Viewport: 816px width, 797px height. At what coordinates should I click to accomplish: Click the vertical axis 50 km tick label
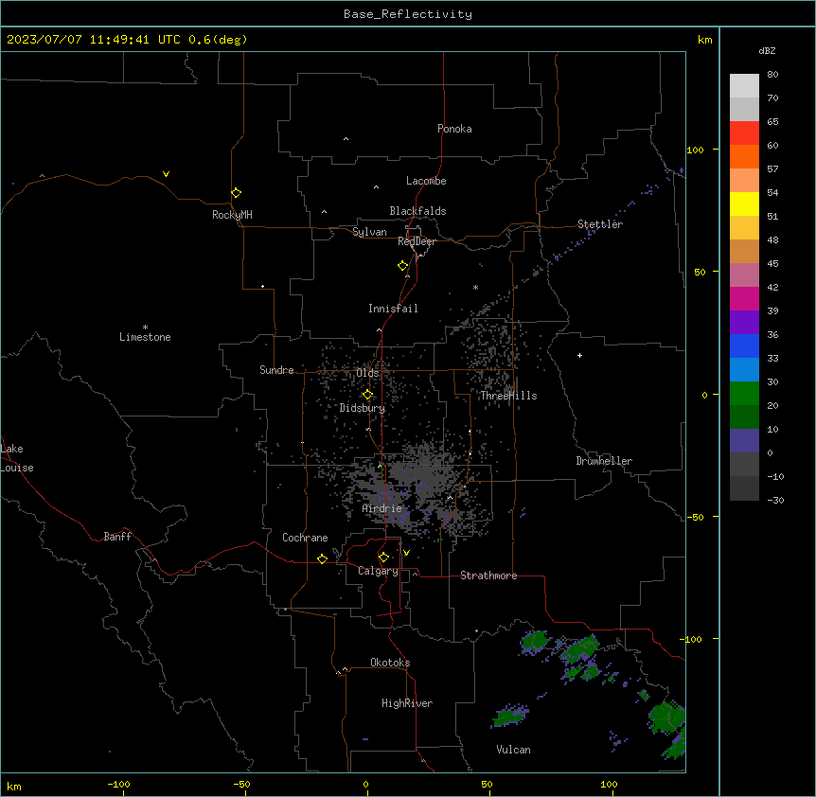pyautogui.click(x=700, y=272)
